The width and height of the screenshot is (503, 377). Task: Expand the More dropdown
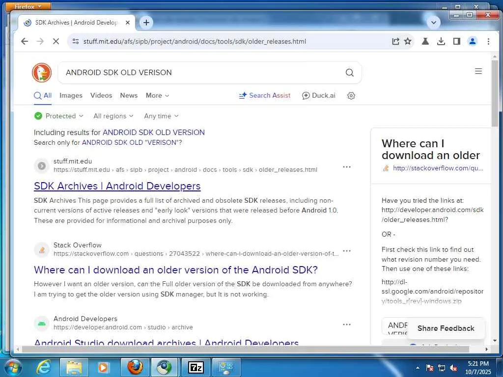coord(157,96)
